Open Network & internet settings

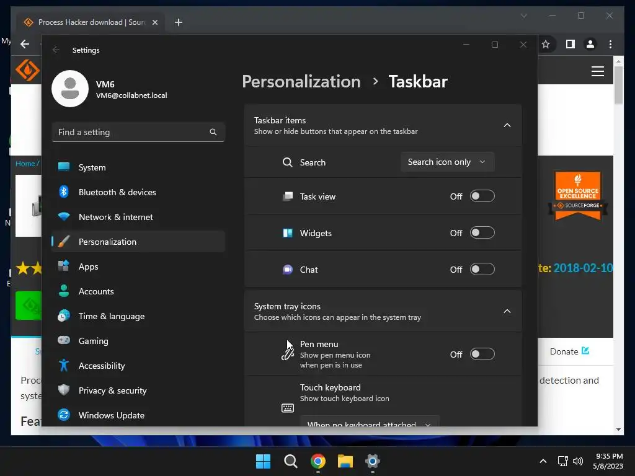[138, 217]
